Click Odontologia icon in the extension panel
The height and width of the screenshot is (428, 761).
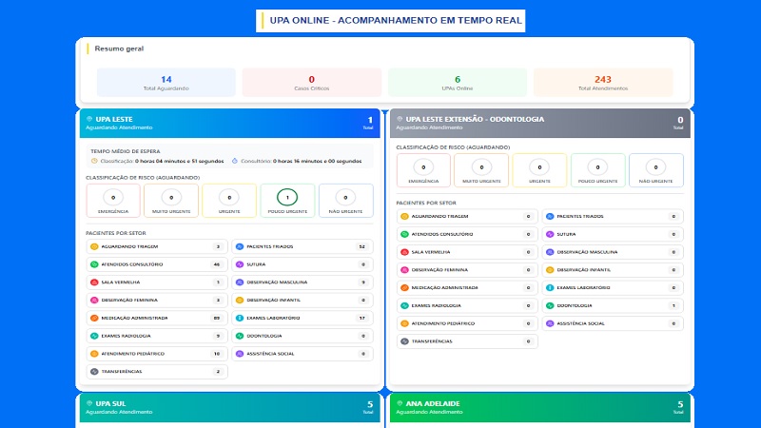click(550, 305)
